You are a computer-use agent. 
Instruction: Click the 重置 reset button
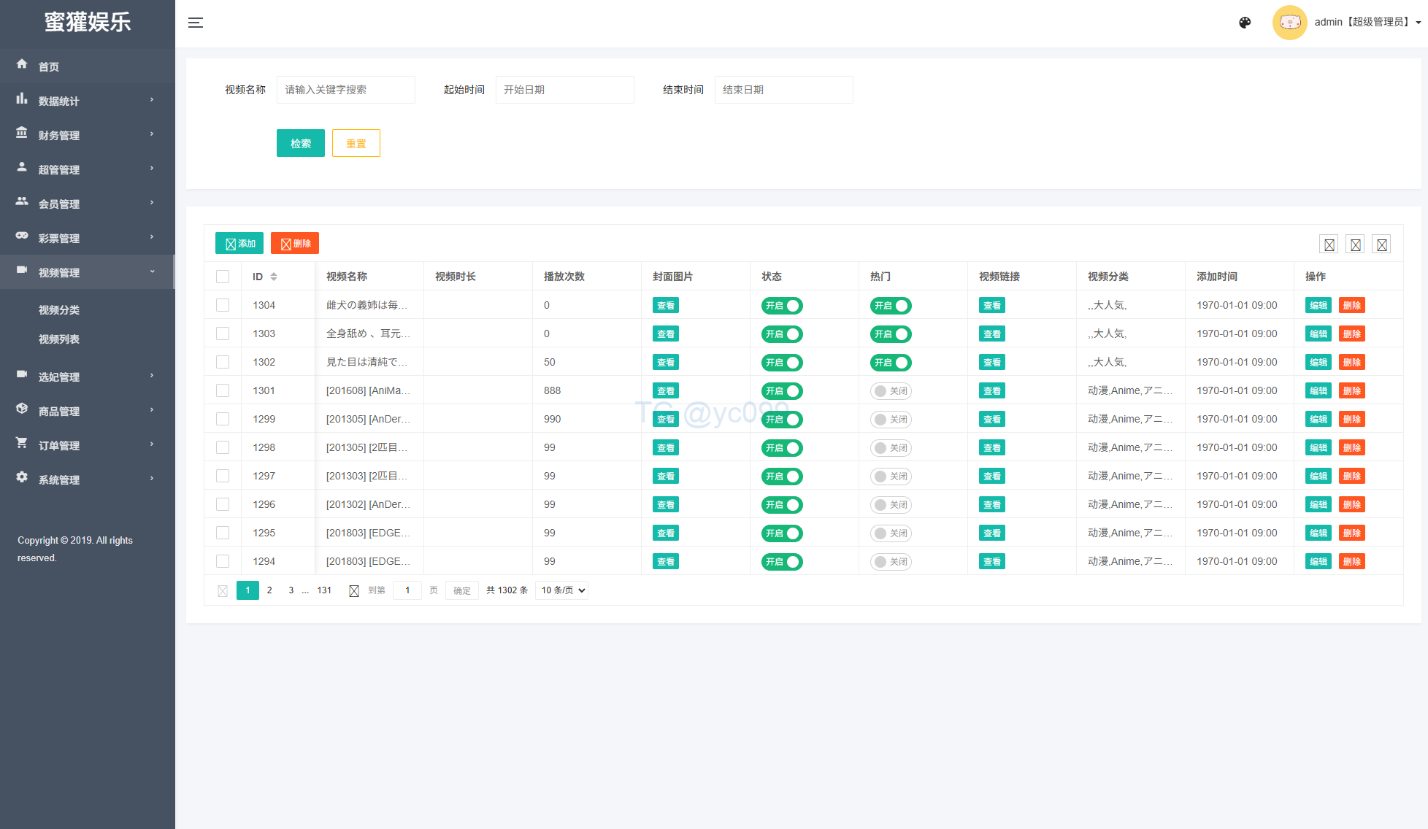pos(356,144)
